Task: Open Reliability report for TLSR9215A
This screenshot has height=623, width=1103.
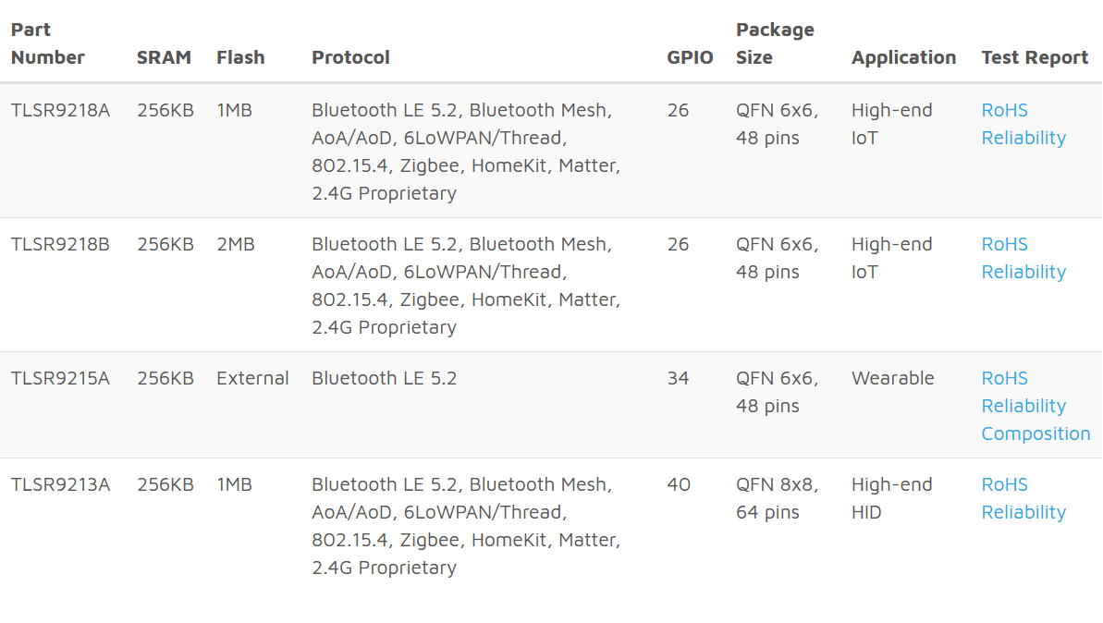Action: pyautogui.click(x=1023, y=406)
